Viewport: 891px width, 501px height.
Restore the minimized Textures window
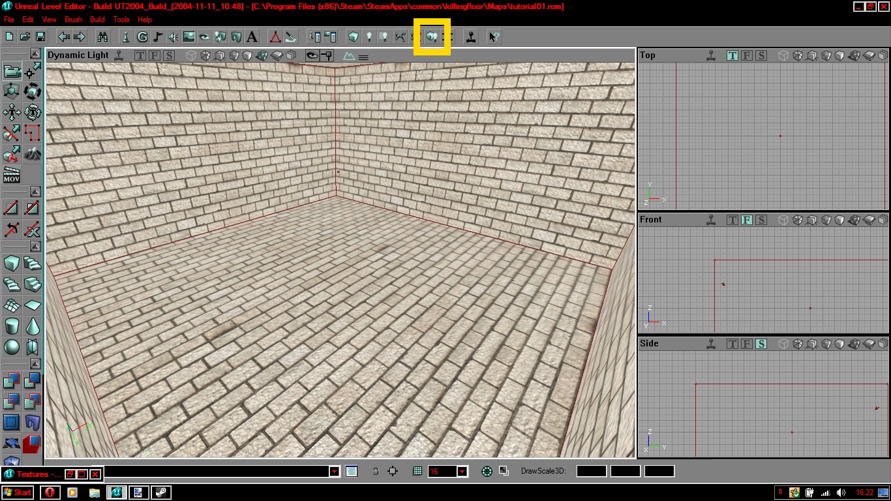[x=71, y=474]
